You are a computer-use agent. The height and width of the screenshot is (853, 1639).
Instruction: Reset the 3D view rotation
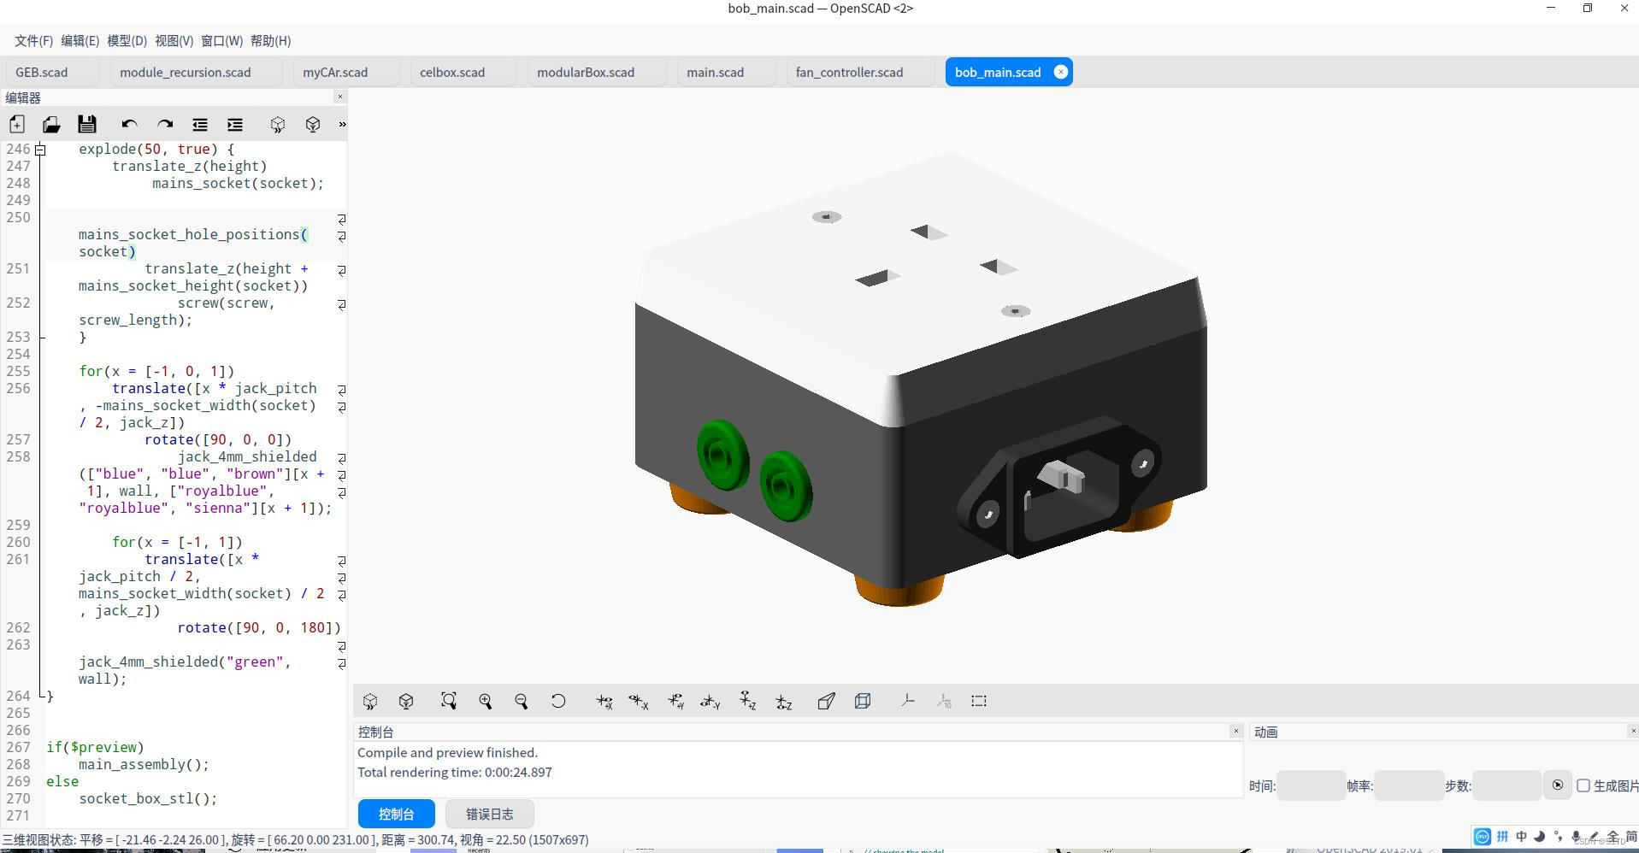(558, 701)
